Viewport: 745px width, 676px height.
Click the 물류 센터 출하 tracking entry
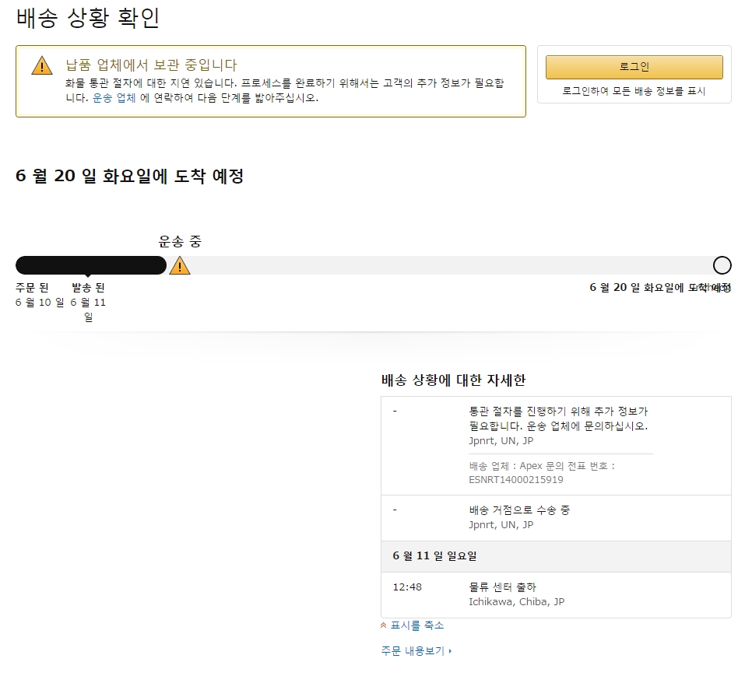point(502,587)
